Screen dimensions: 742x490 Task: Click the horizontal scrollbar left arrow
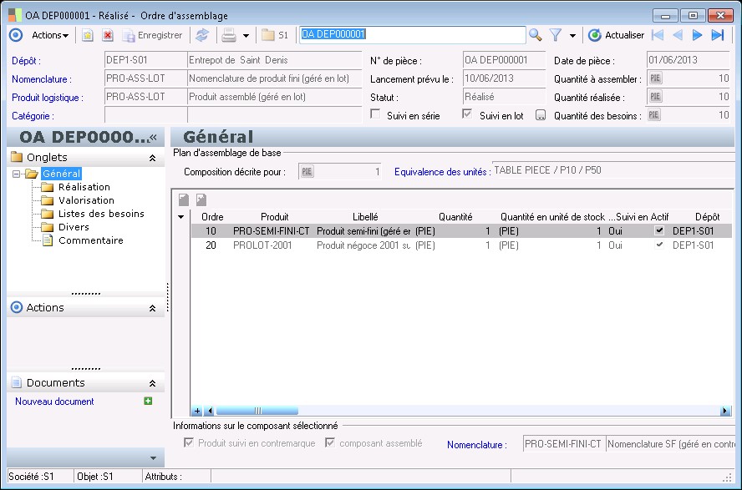tap(210, 411)
